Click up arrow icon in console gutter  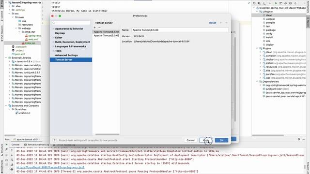point(12,150)
